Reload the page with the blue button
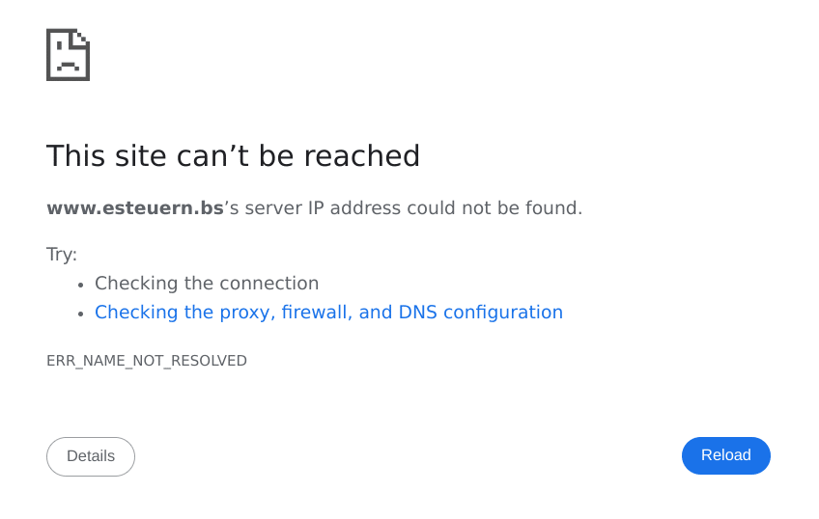 coord(725,455)
